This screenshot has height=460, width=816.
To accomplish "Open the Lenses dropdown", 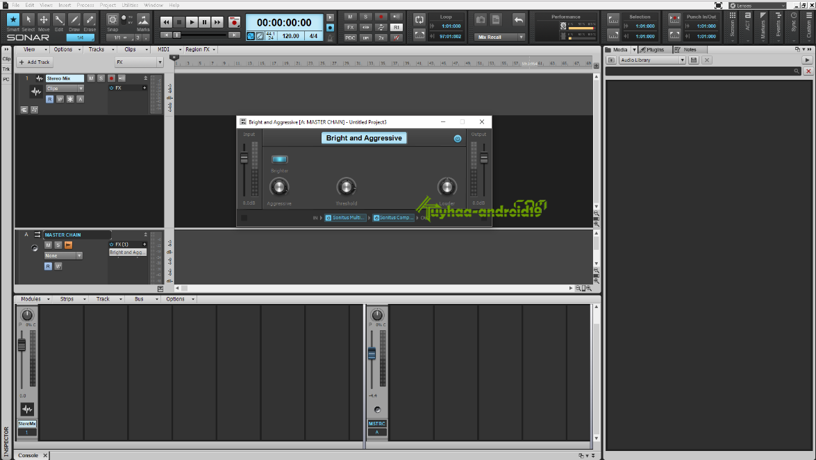I will click(x=757, y=6).
